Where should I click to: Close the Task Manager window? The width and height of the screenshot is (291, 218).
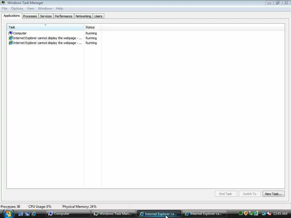[x=286, y=3]
